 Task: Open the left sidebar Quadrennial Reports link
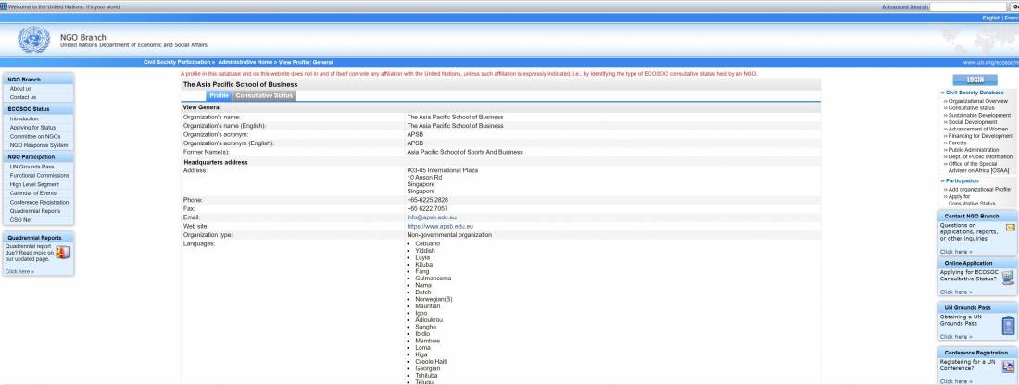34,211
